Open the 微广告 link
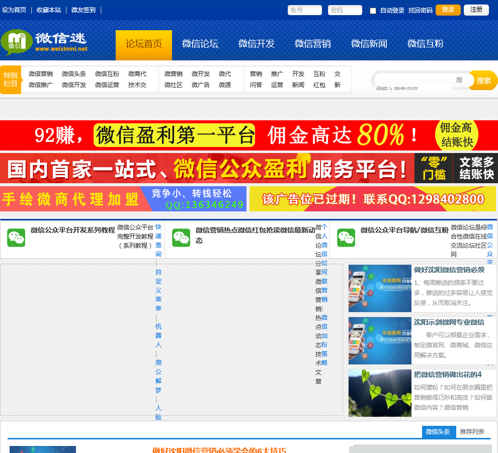 pos(200,85)
